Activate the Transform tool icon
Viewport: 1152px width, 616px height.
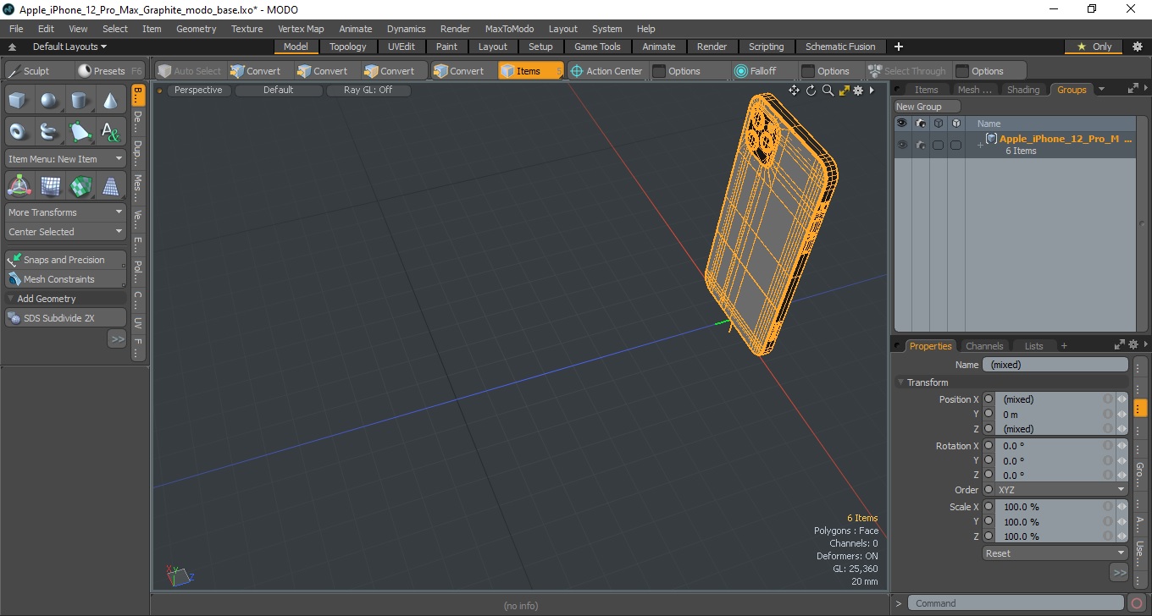pos(19,185)
